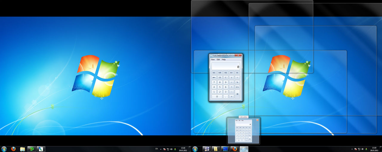Screen dimensions: 382x152
Task: Click the 6 key in Calculator
Action: point(226,87)
